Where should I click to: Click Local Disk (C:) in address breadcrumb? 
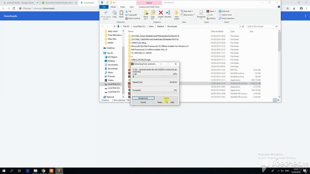(139, 27)
